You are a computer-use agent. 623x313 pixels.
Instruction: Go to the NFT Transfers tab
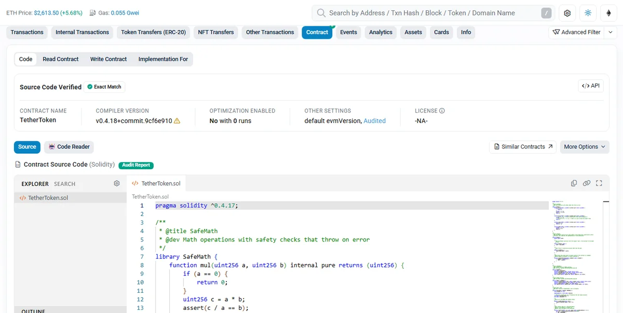coord(216,32)
